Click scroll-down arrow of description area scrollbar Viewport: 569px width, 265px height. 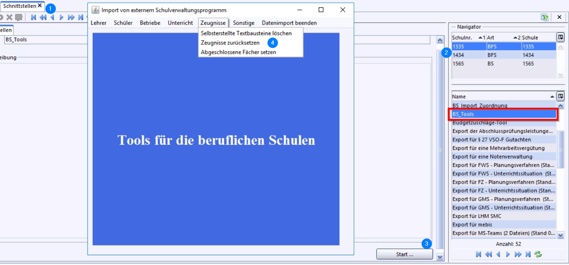440,257
